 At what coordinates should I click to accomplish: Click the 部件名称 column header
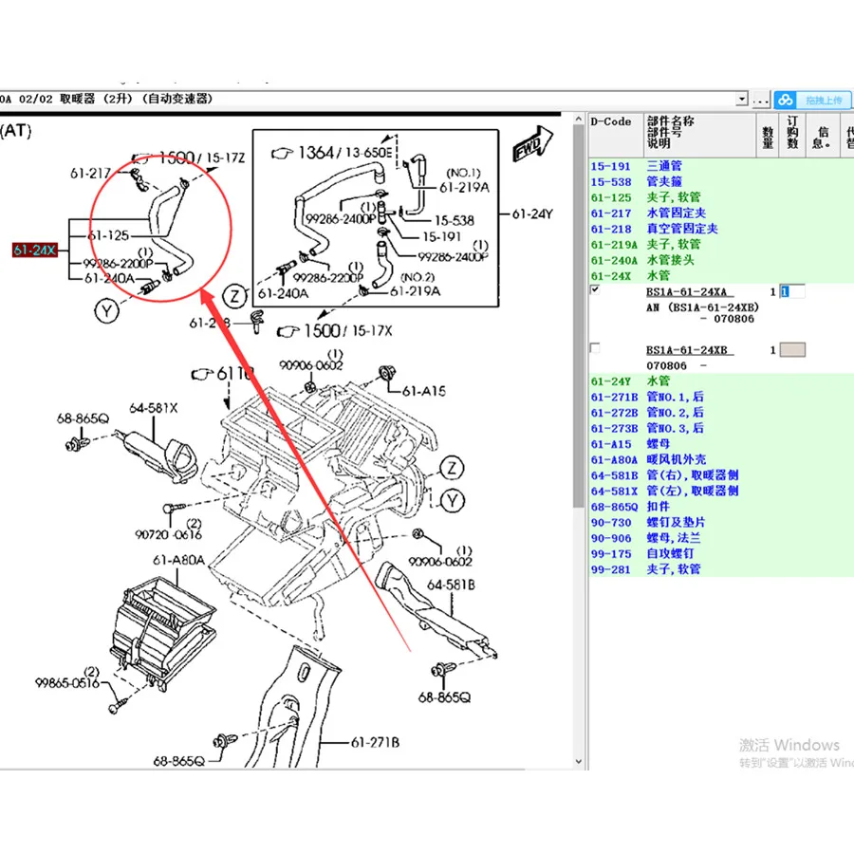coord(700,135)
